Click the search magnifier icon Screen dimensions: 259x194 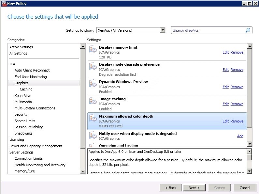pyautogui.click(x=248, y=30)
